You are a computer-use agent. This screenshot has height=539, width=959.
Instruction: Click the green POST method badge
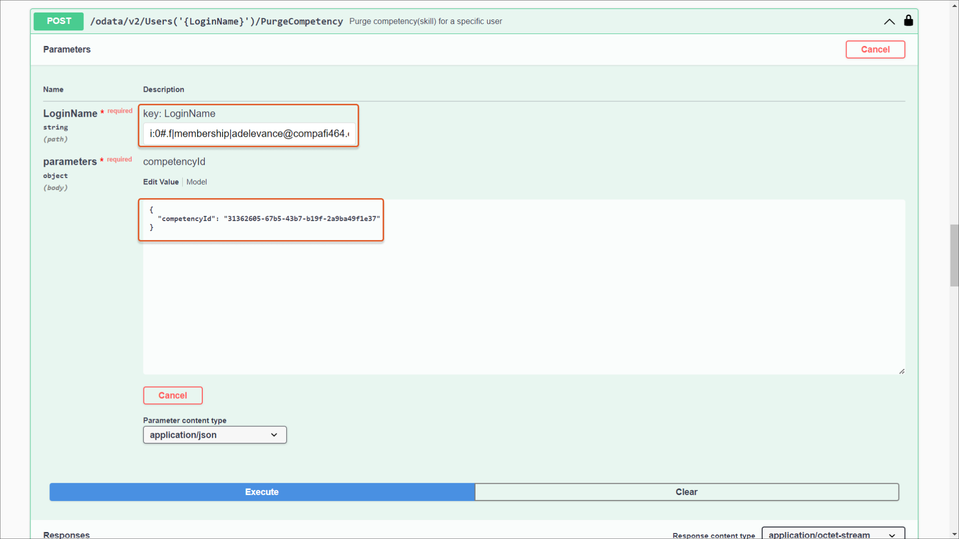point(58,21)
